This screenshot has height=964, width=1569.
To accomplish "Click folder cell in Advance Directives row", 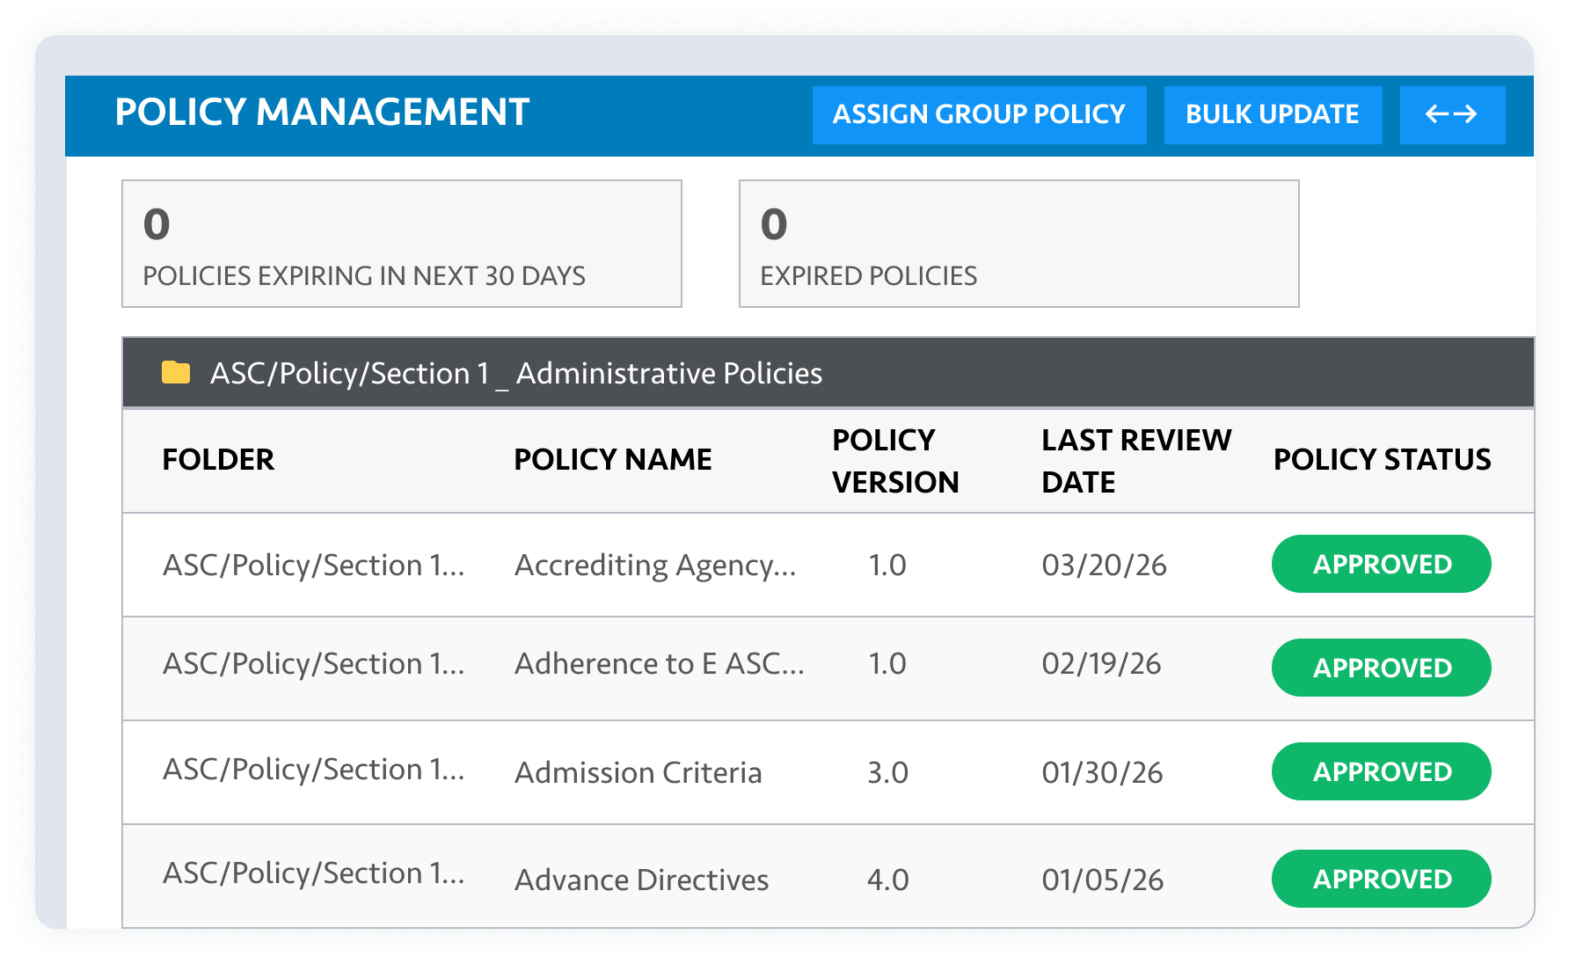I will [x=314, y=873].
